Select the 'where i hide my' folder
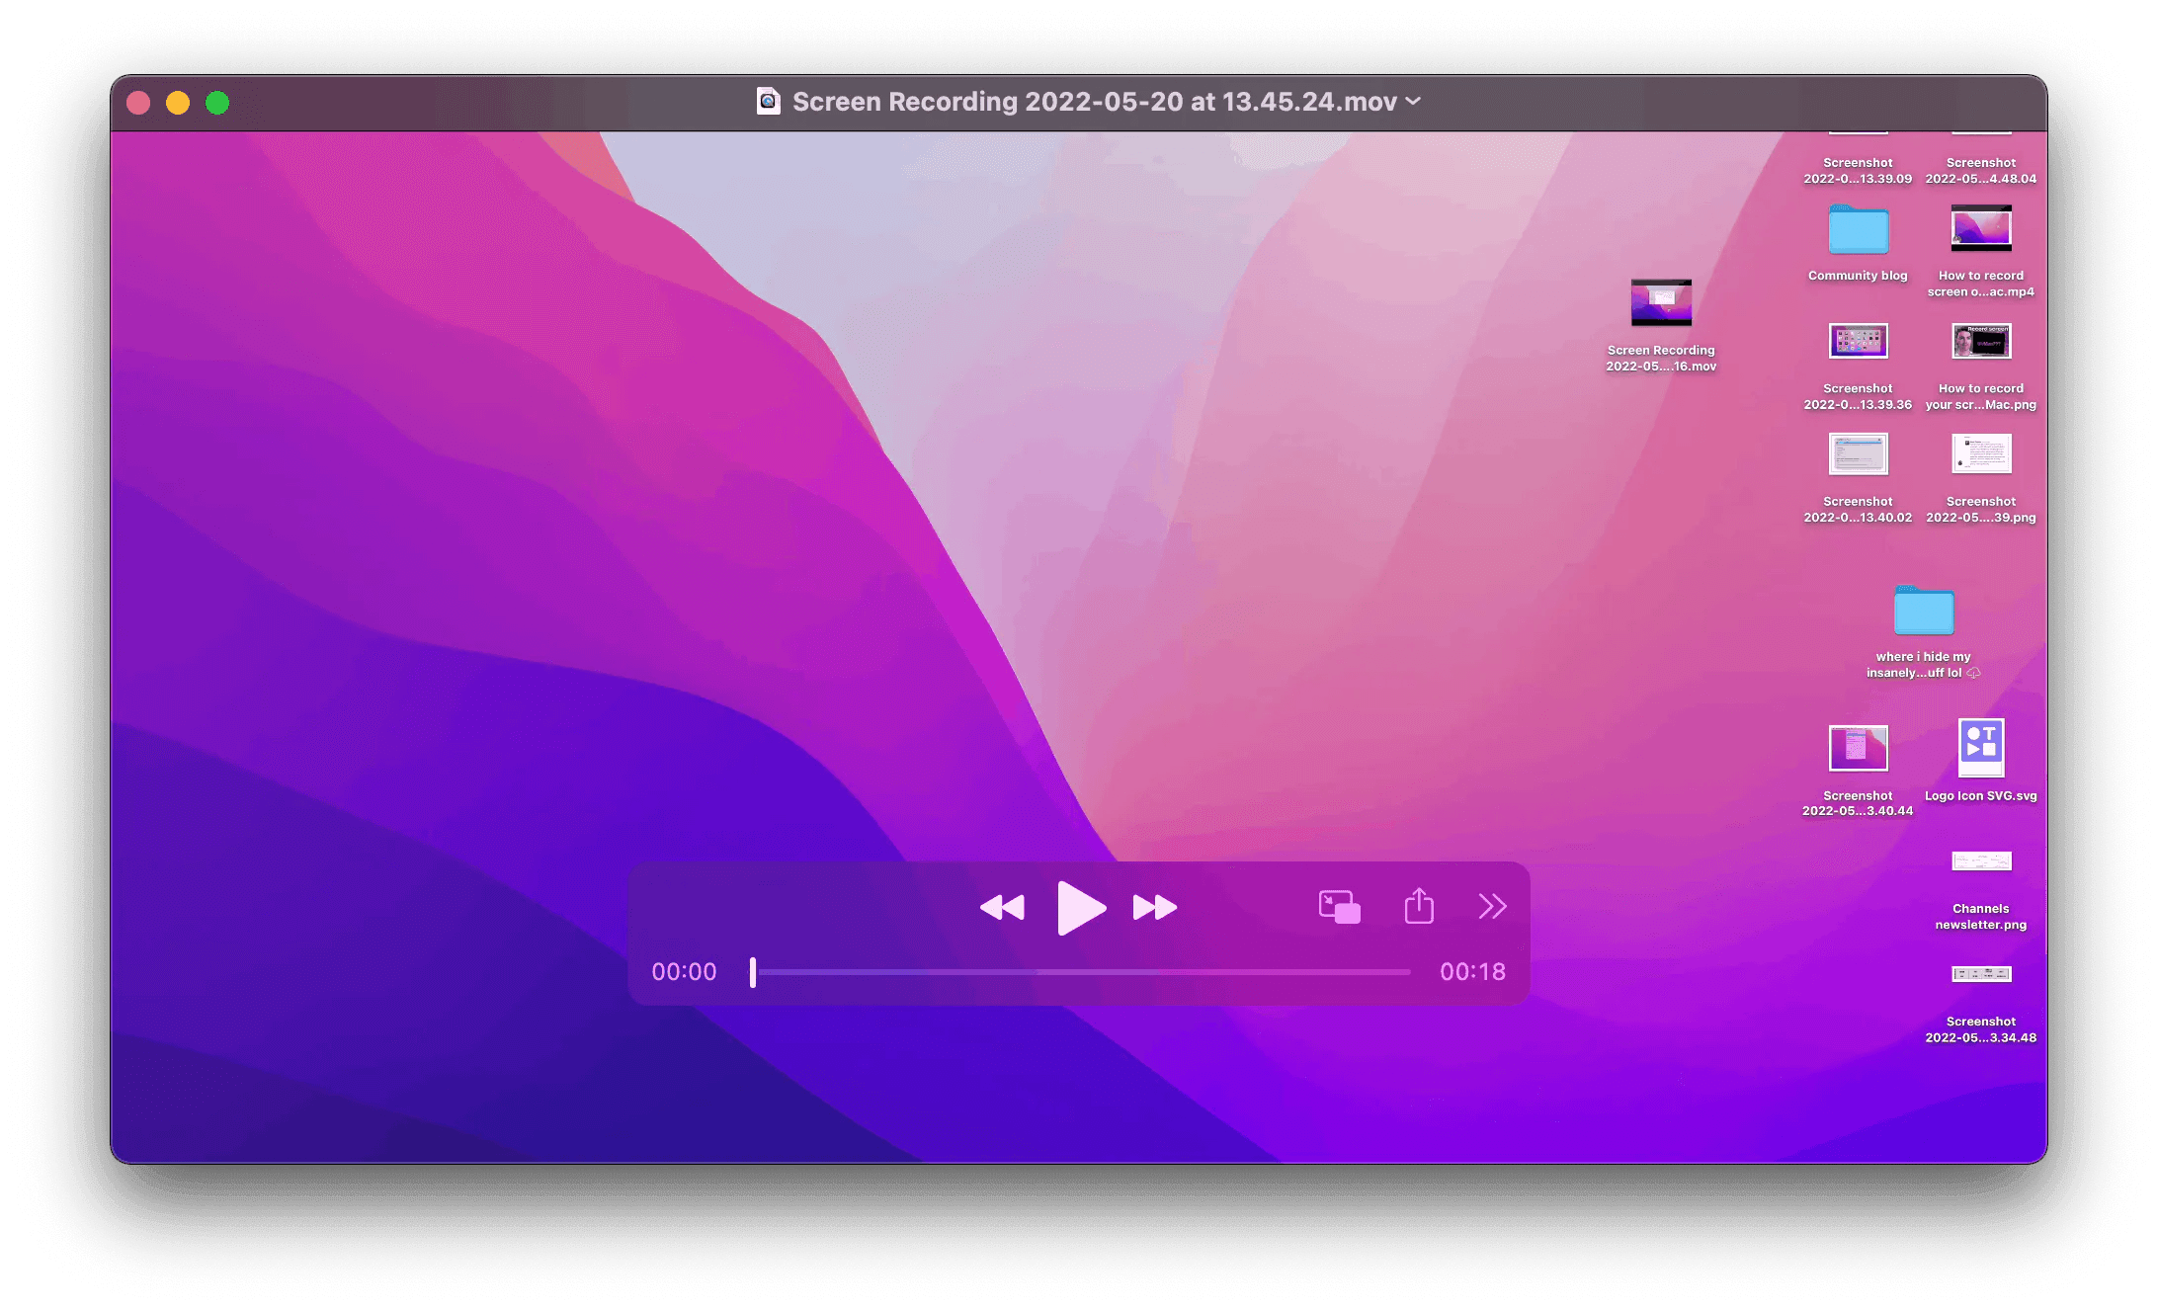The width and height of the screenshot is (2158, 1310). tap(1923, 612)
